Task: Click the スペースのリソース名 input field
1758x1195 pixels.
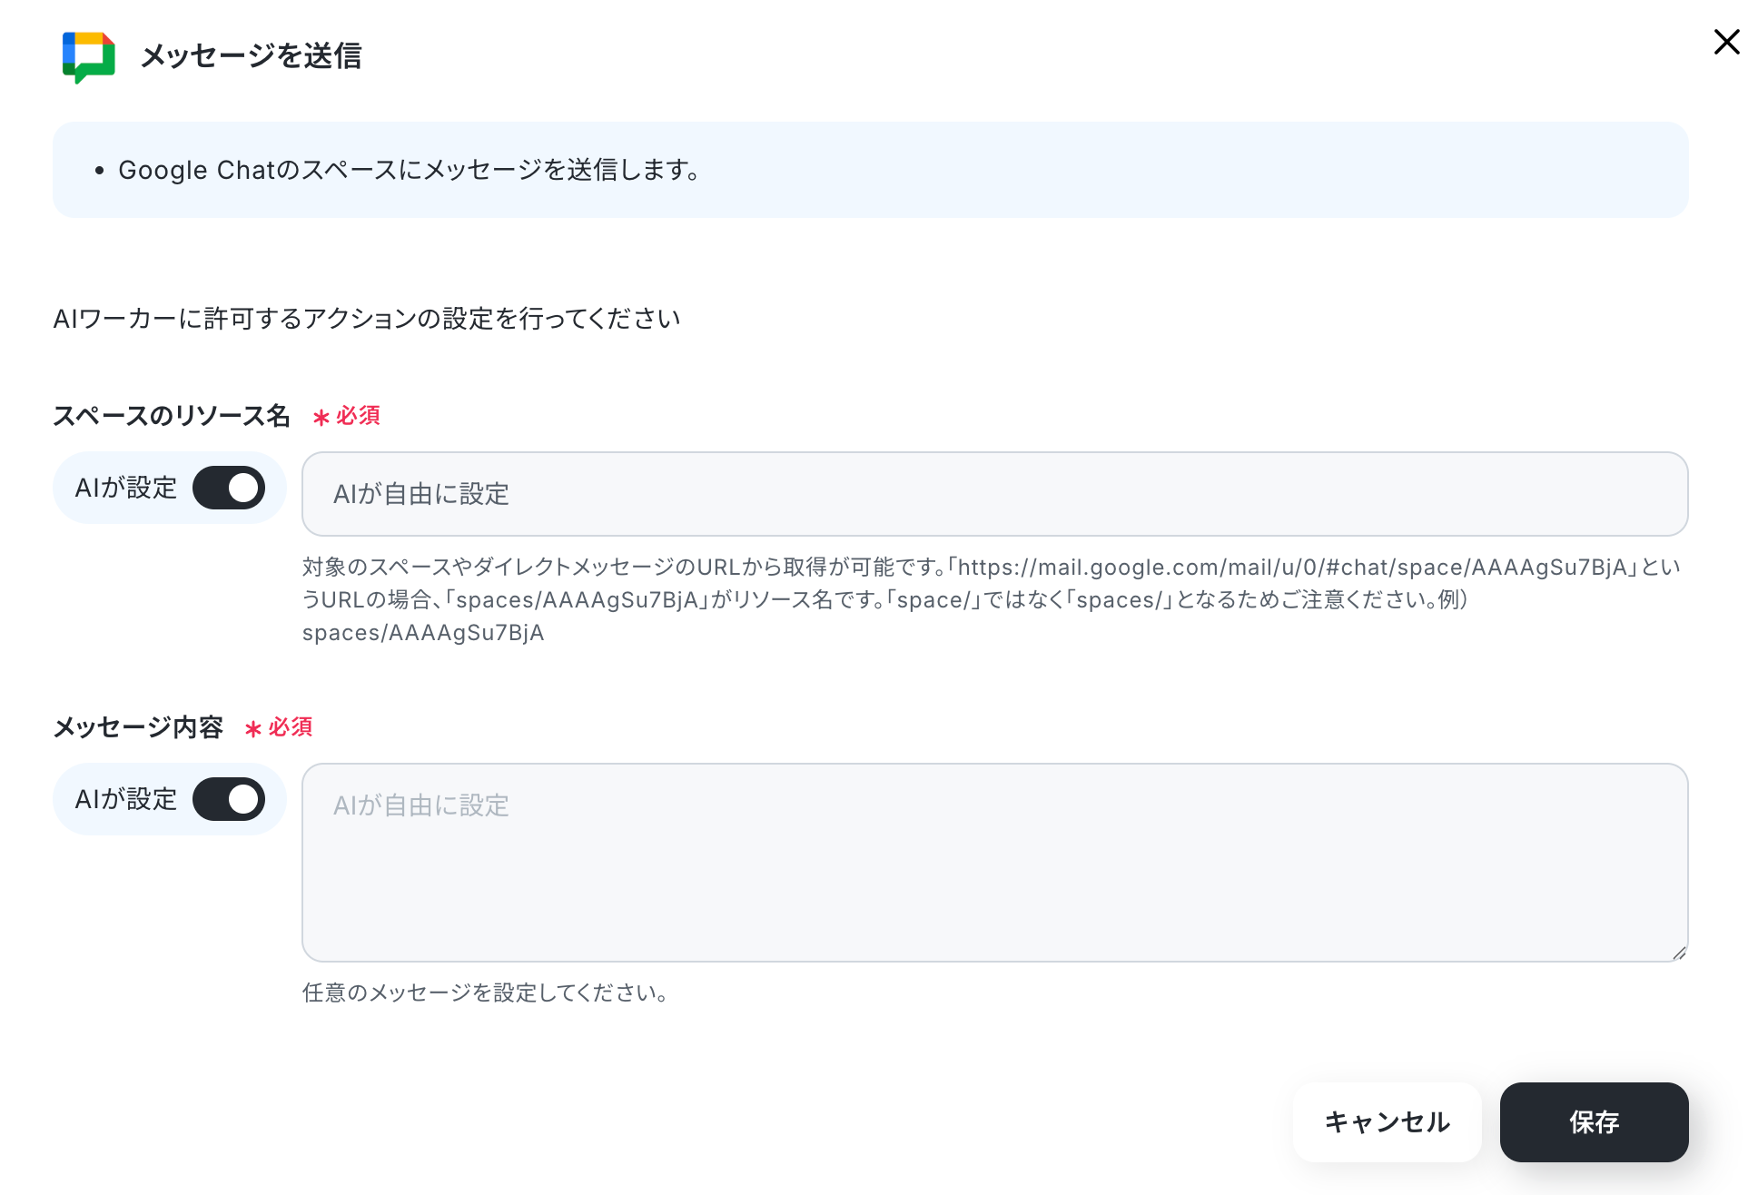Action: 994,494
